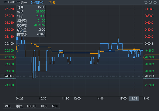The height and width of the screenshot is (111, 159).
Task: Click the 11:30 time axis label
Action: click(66, 99)
